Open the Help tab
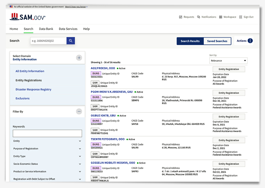The height and width of the screenshot is (188, 265). click(x=86, y=29)
